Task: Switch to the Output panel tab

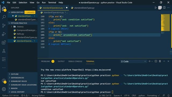Action: [x=61, y=61]
